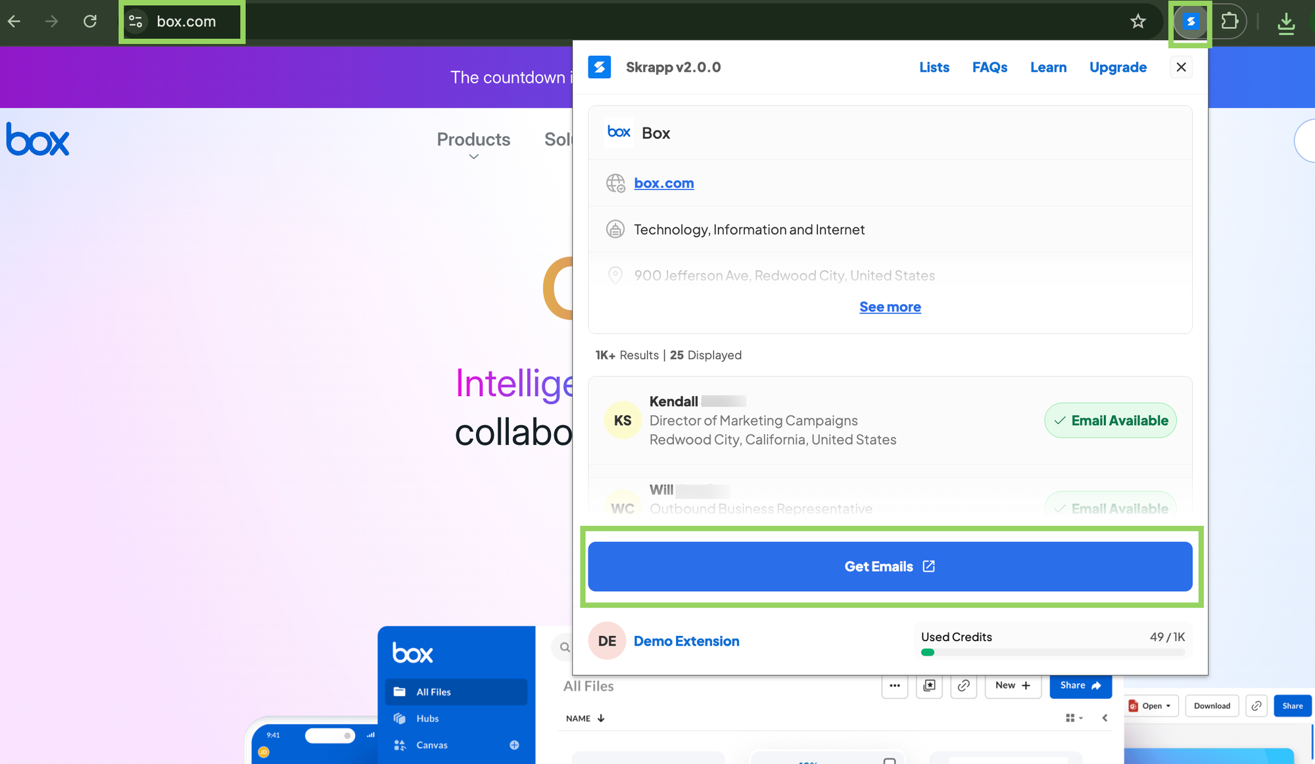This screenshot has width=1315, height=764.
Task: Select Kendall's Email Available badge
Action: click(x=1111, y=420)
